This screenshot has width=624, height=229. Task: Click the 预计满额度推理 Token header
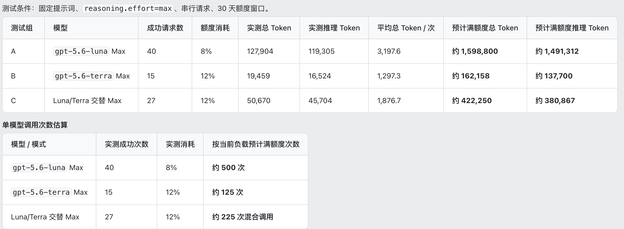pos(572,28)
